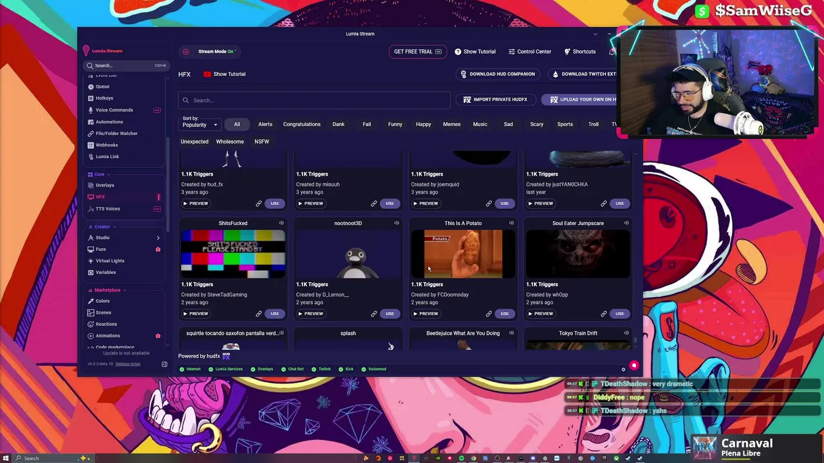
Task: Collapse the Core sidebar section
Action: [x=100, y=174]
